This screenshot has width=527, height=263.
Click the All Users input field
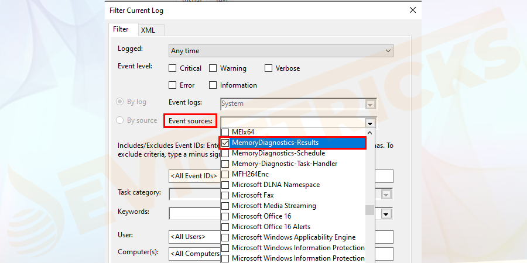pos(280,237)
